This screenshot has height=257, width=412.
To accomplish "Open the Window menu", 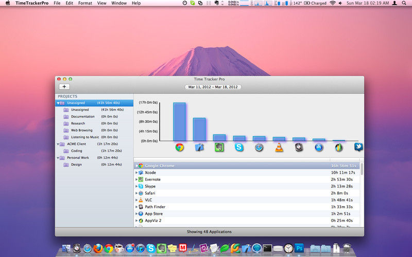I will tap(119, 3).
